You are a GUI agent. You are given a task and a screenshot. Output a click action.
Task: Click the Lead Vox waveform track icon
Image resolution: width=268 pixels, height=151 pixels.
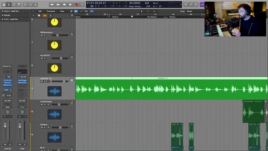[54, 91]
